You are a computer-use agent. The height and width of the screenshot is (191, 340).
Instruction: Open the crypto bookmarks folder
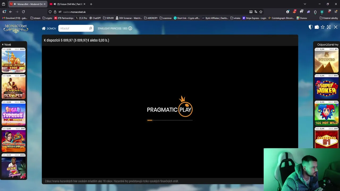(47, 18)
